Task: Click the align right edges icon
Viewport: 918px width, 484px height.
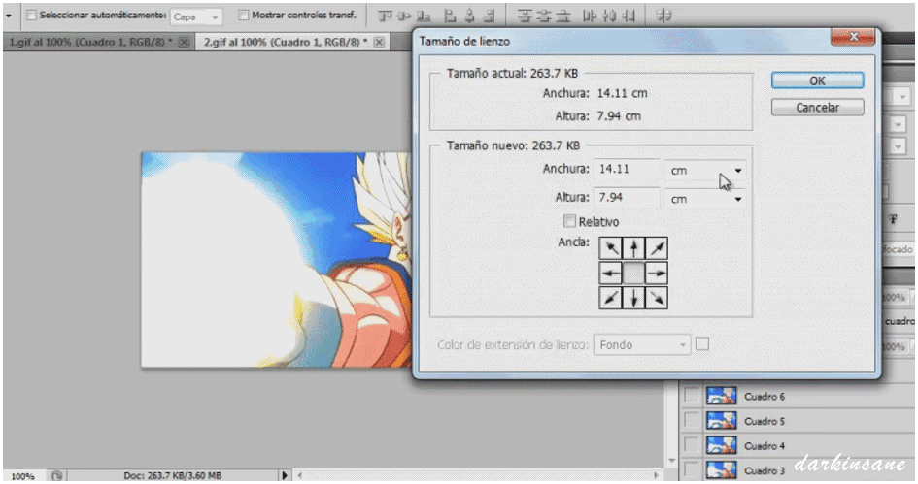Action: (x=489, y=16)
